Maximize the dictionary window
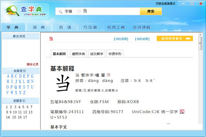The height and width of the screenshot is (137, 206). coord(192,3)
